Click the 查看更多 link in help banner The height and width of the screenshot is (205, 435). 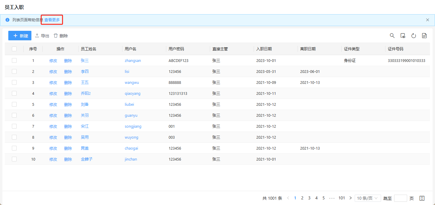click(x=52, y=20)
